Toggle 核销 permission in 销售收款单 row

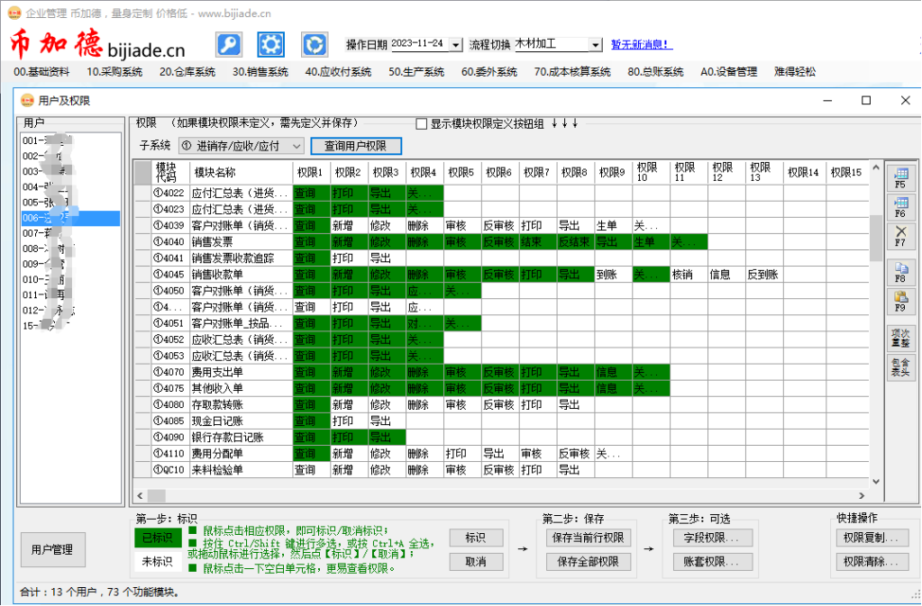coord(689,275)
